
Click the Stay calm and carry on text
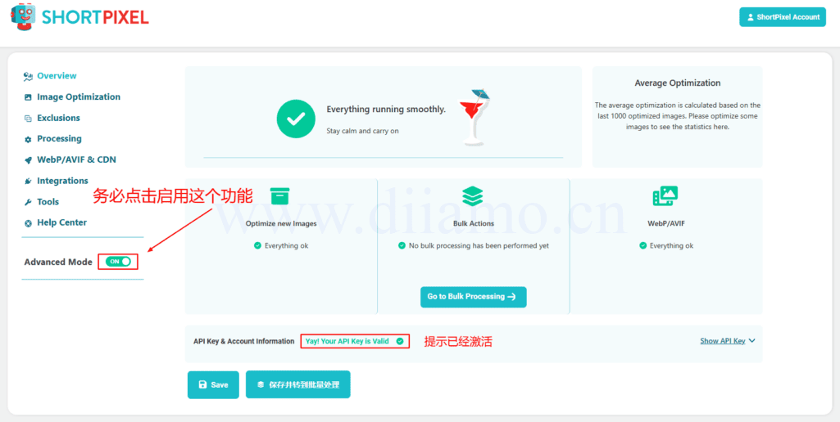pyautogui.click(x=362, y=131)
